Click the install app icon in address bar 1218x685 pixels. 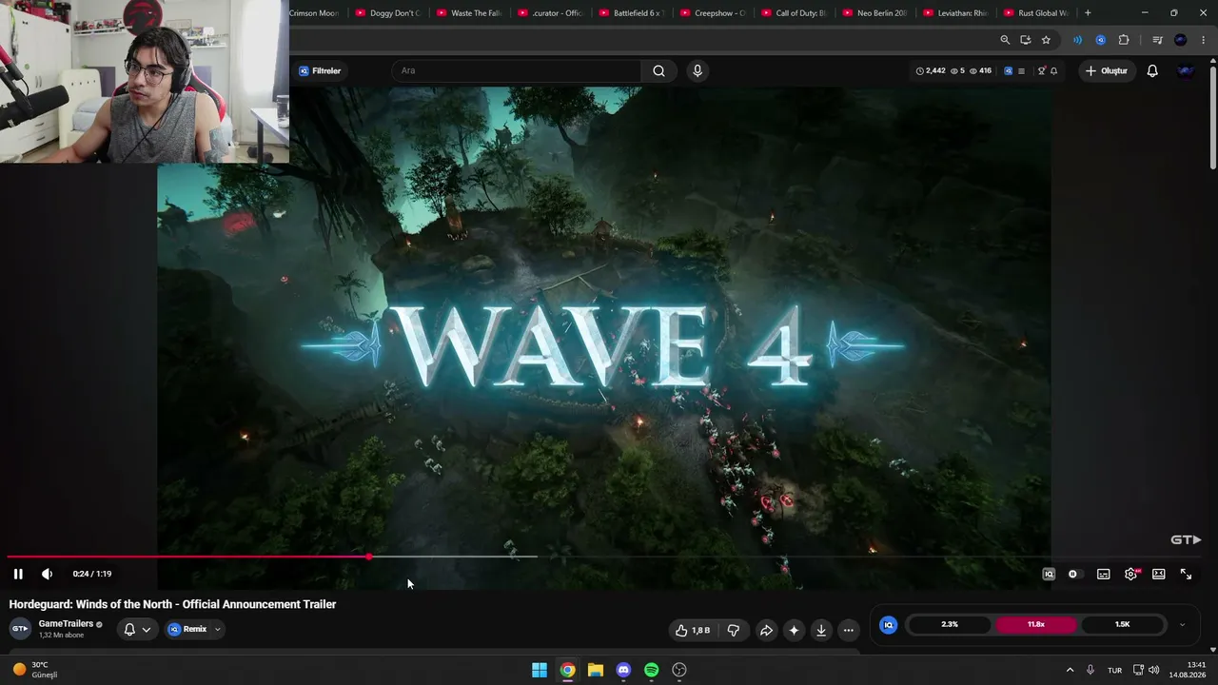tap(1025, 40)
